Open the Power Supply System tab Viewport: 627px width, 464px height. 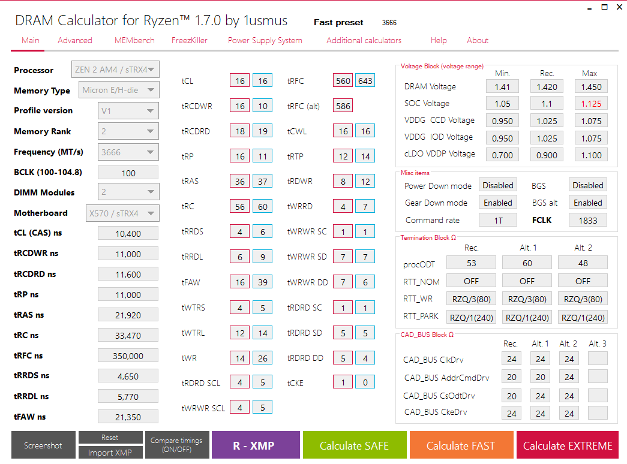[x=265, y=40]
